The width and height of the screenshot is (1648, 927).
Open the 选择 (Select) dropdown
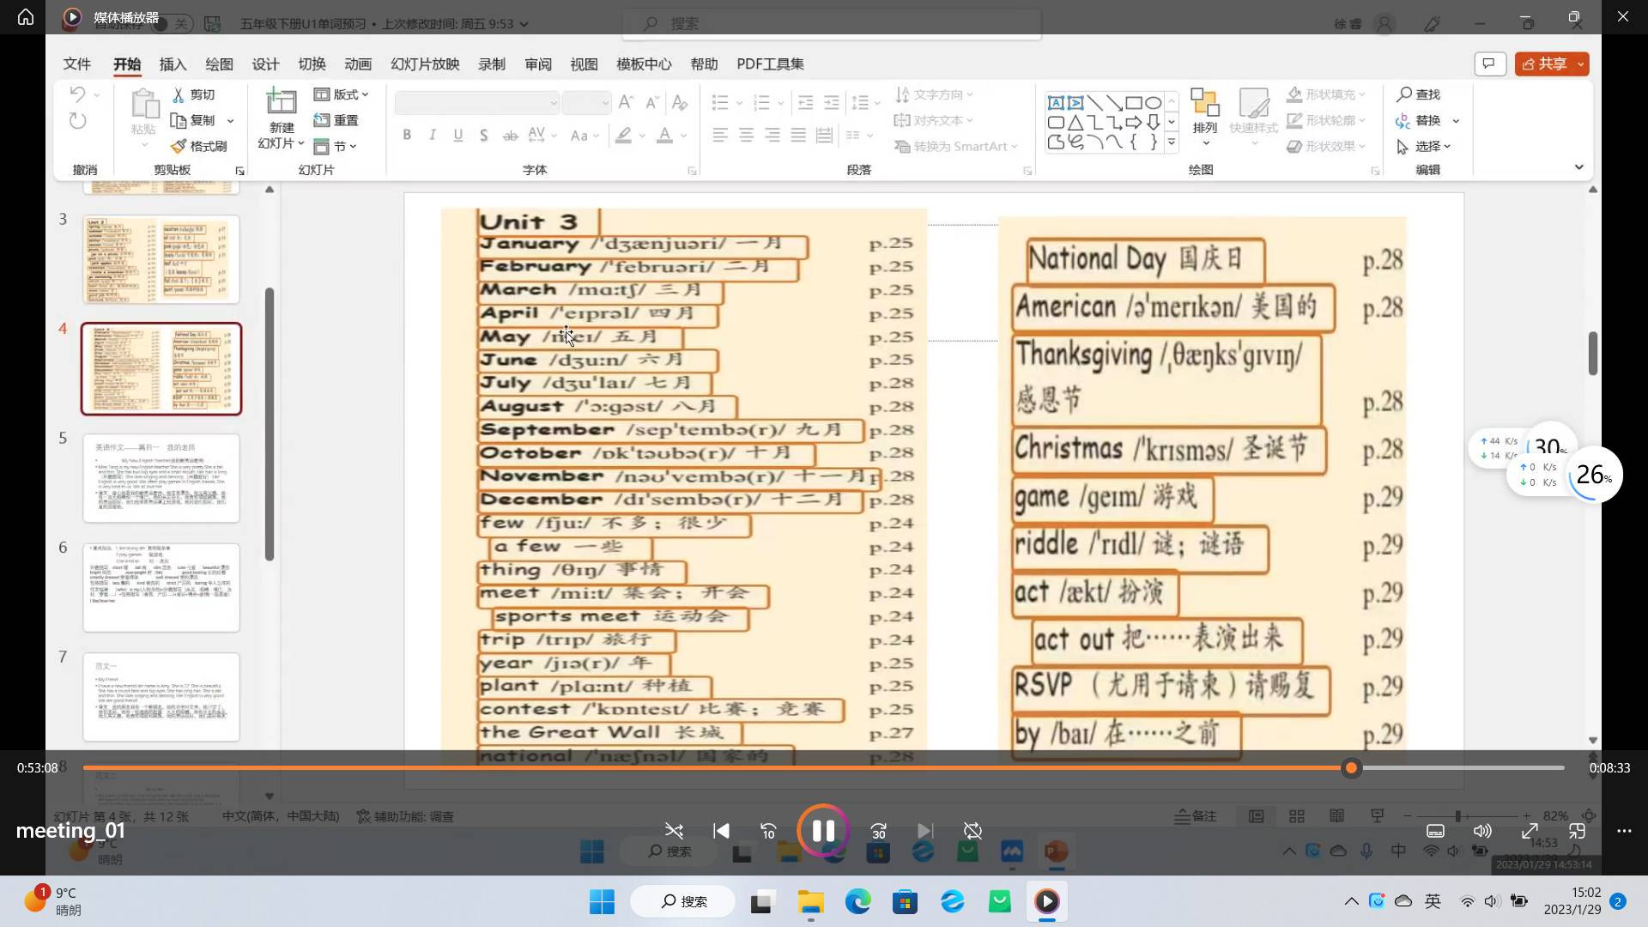pyautogui.click(x=1424, y=147)
